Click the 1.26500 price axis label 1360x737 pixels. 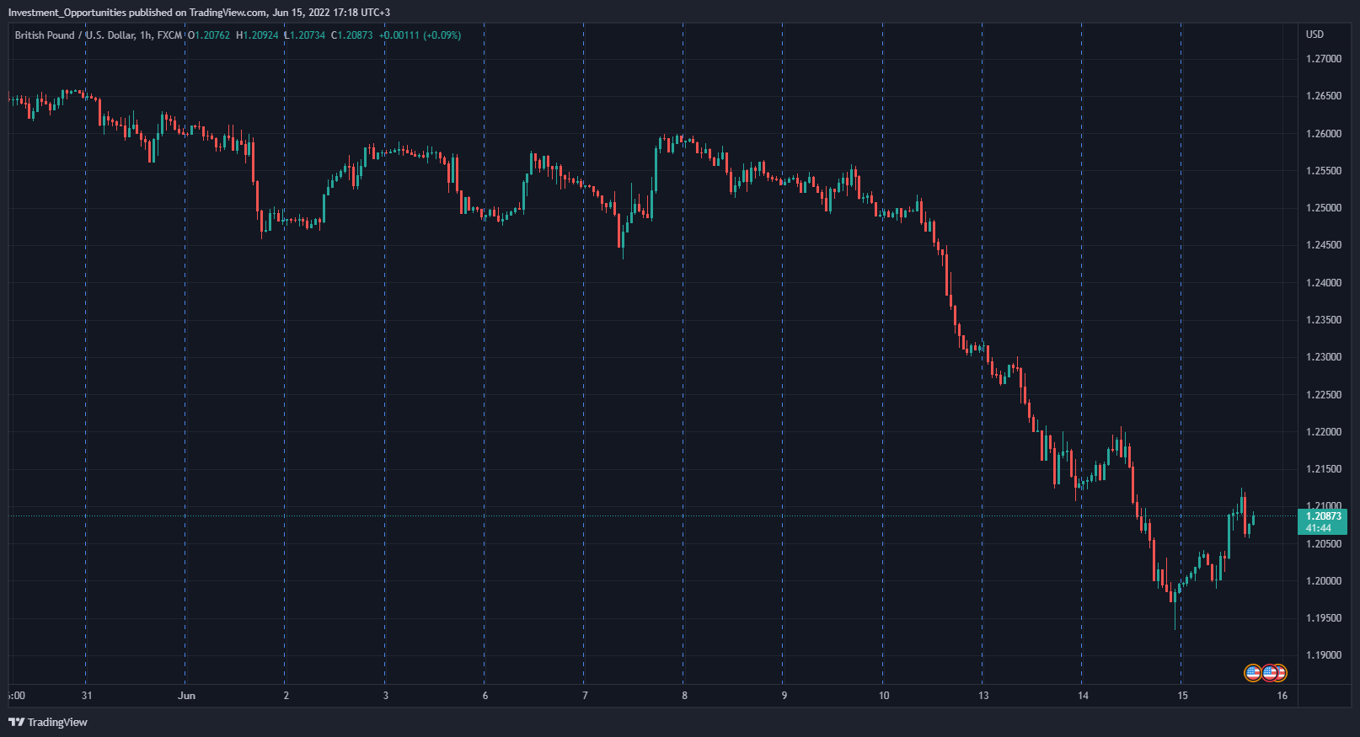pos(1324,96)
